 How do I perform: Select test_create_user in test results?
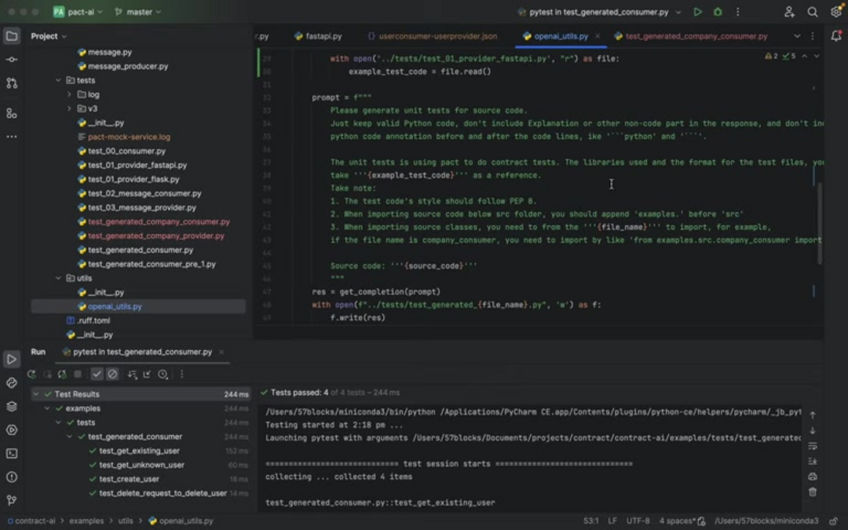click(x=129, y=479)
